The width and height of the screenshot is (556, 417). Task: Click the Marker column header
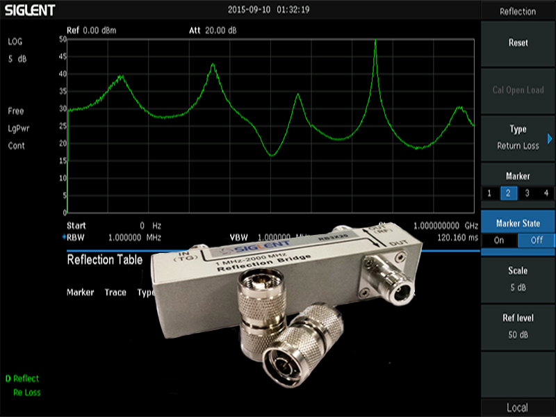(81, 293)
